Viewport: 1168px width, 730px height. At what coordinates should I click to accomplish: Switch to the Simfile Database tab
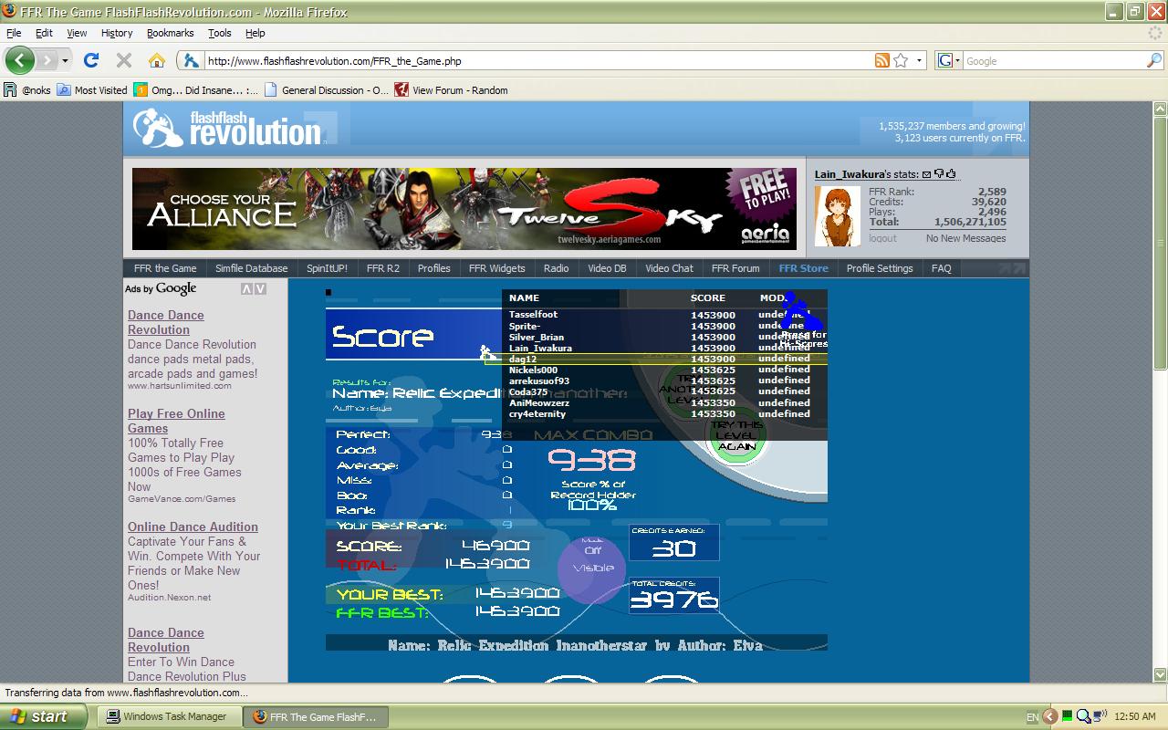pos(251,268)
